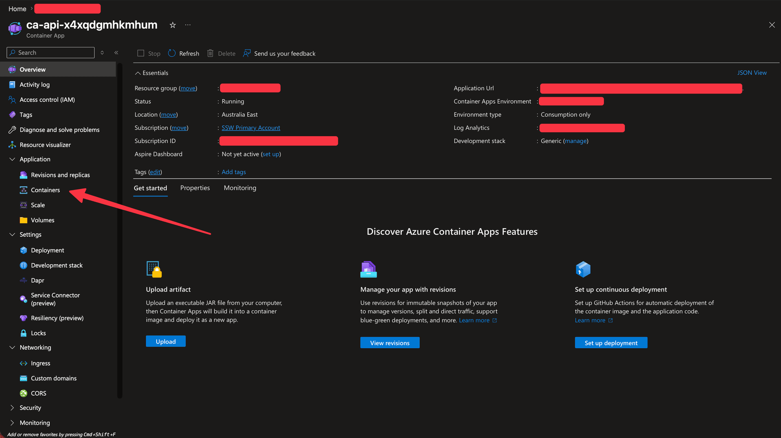Image resolution: width=781 pixels, height=438 pixels.
Task: Expand the Monitoring sidebar section
Action: point(12,423)
